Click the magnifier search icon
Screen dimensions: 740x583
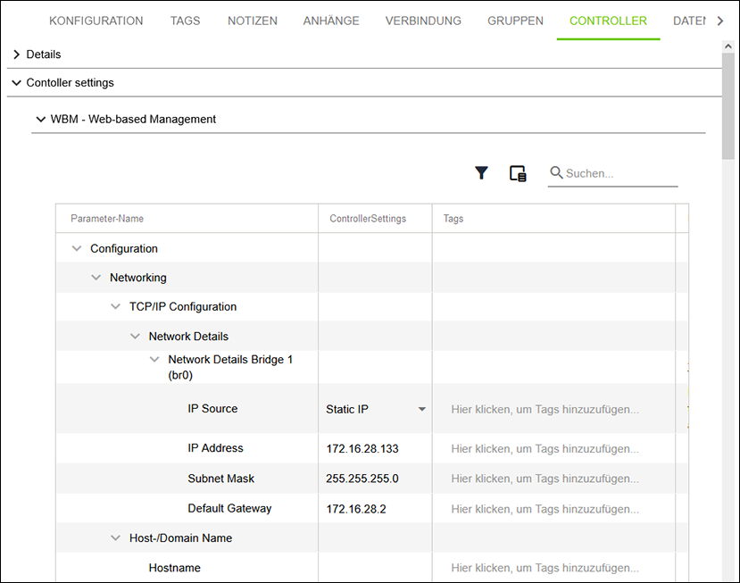tap(556, 173)
